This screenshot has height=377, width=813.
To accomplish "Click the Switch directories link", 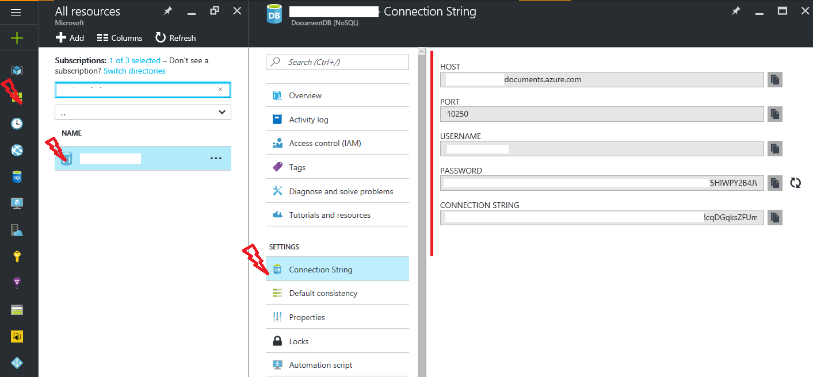I will coord(135,71).
